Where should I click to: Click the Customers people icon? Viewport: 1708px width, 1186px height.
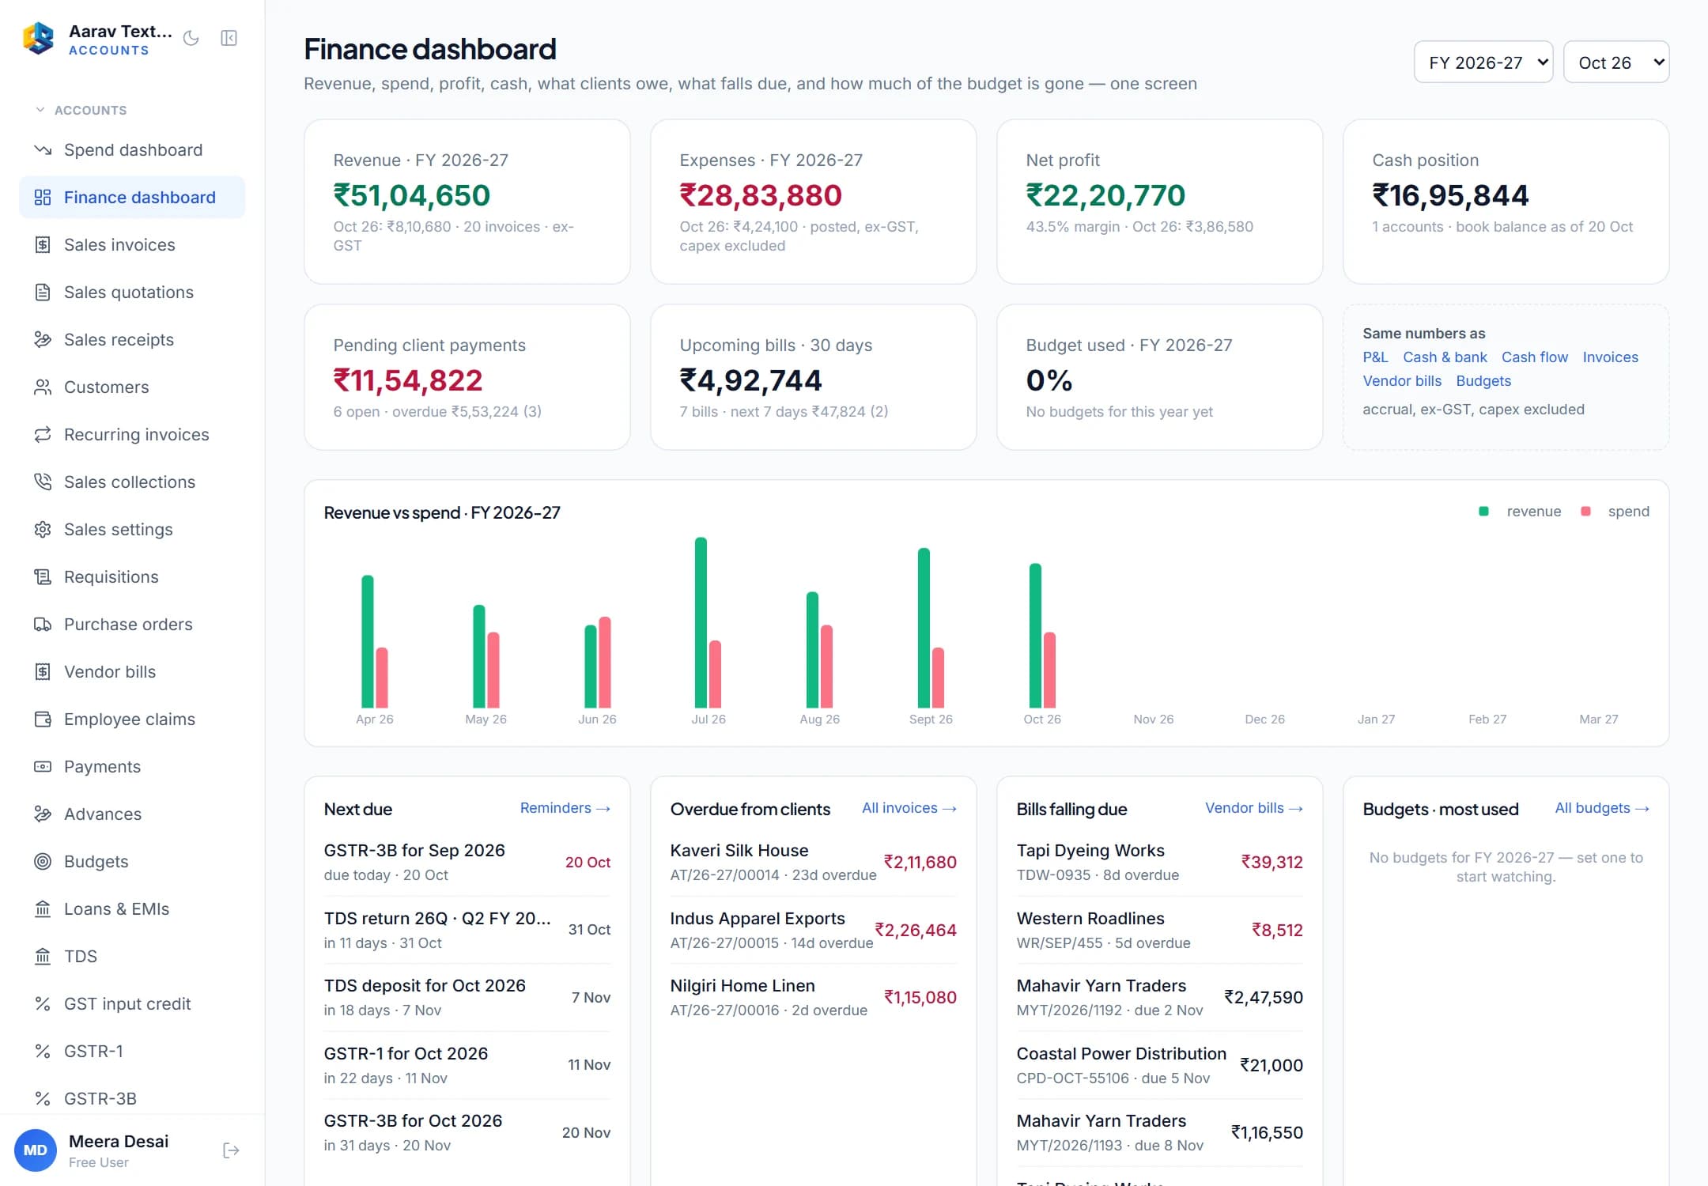[43, 387]
